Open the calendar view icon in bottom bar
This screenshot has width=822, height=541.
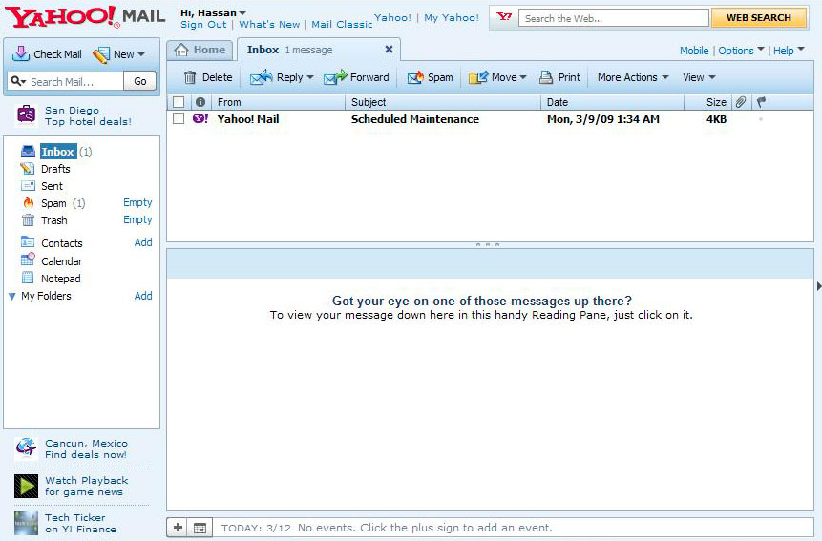[200, 528]
